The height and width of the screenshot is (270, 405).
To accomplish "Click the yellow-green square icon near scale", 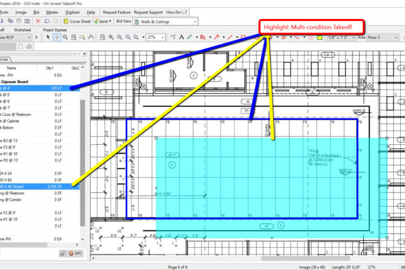I will coord(320,37).
